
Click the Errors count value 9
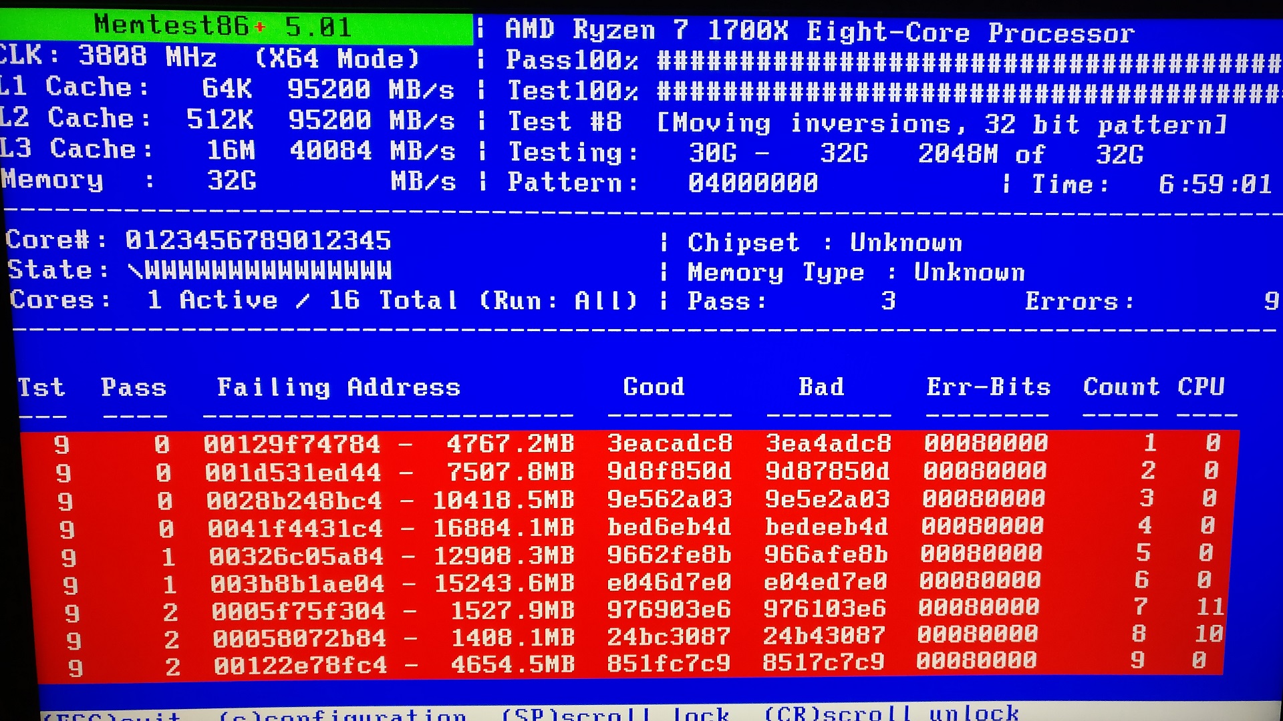click(x=1270, y=301)
